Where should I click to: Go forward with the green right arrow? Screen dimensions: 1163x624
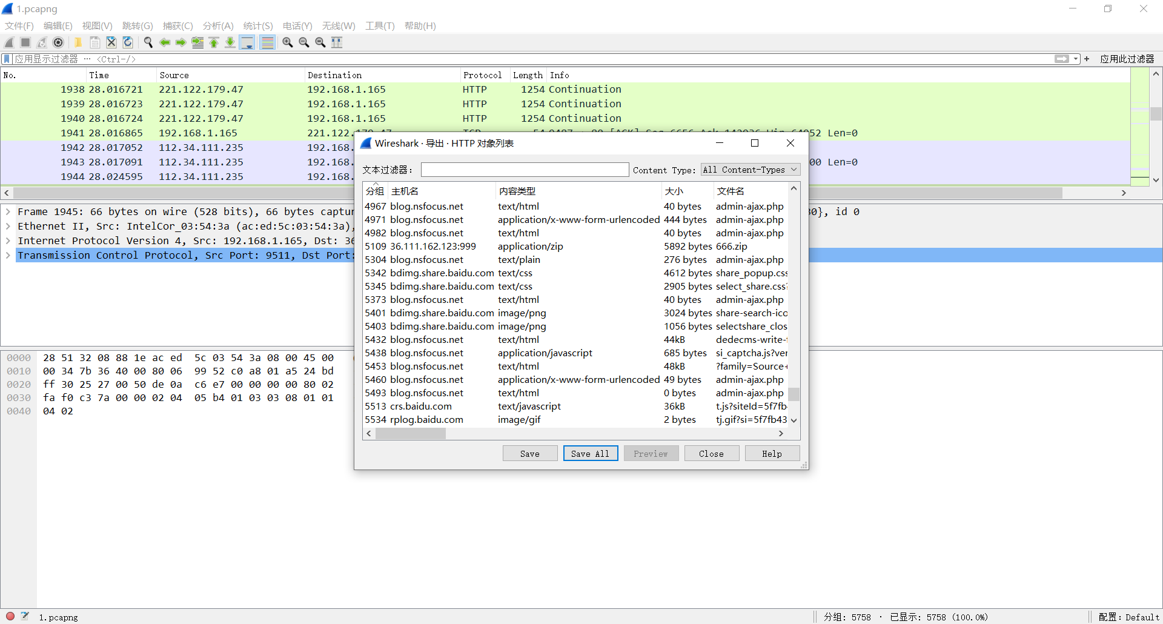[x=181, y=42]
